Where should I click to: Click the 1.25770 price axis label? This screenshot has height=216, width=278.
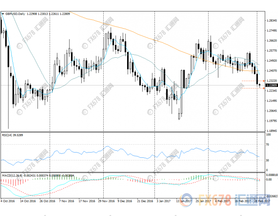coord(271,51)
